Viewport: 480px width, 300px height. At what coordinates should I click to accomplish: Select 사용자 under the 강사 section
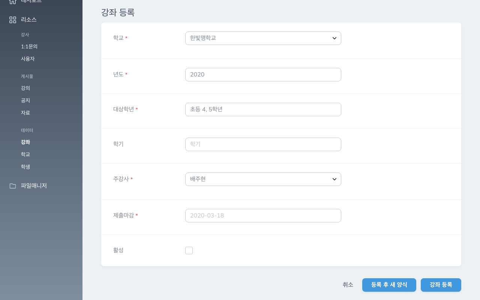[x=27, y=59]
